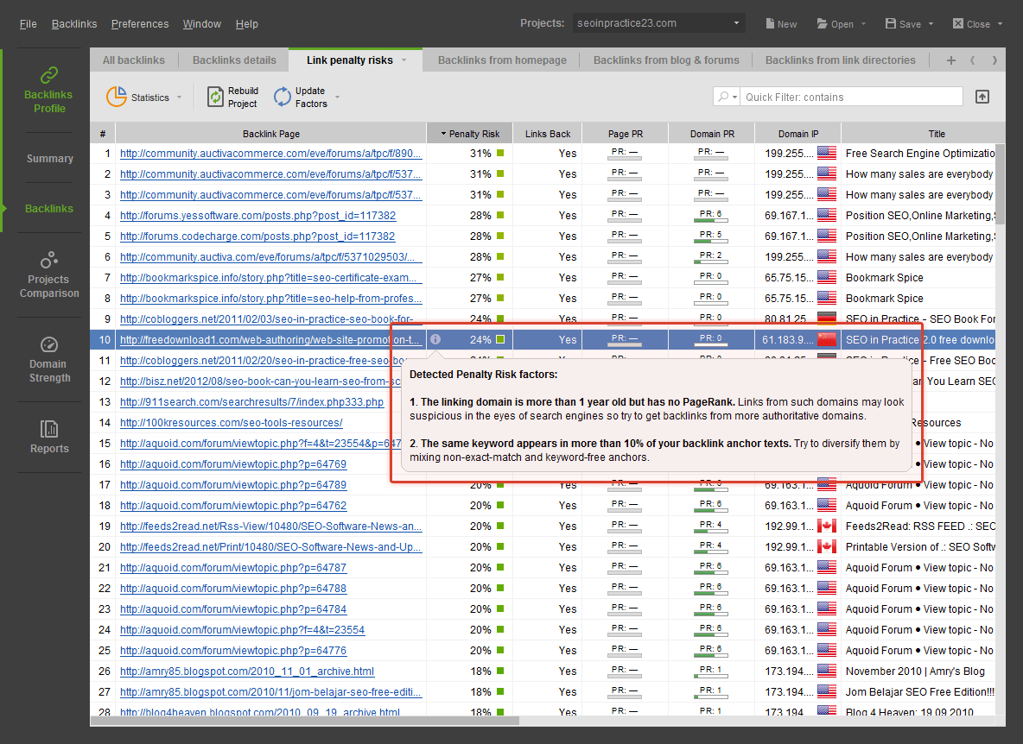
Task: Expand the Close button dropdown arrow
Action: tap(1001, 24)
